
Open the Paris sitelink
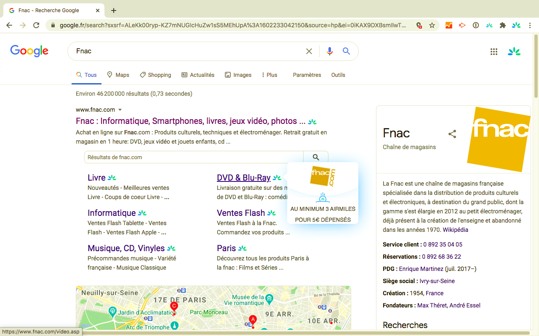point(227,248)
